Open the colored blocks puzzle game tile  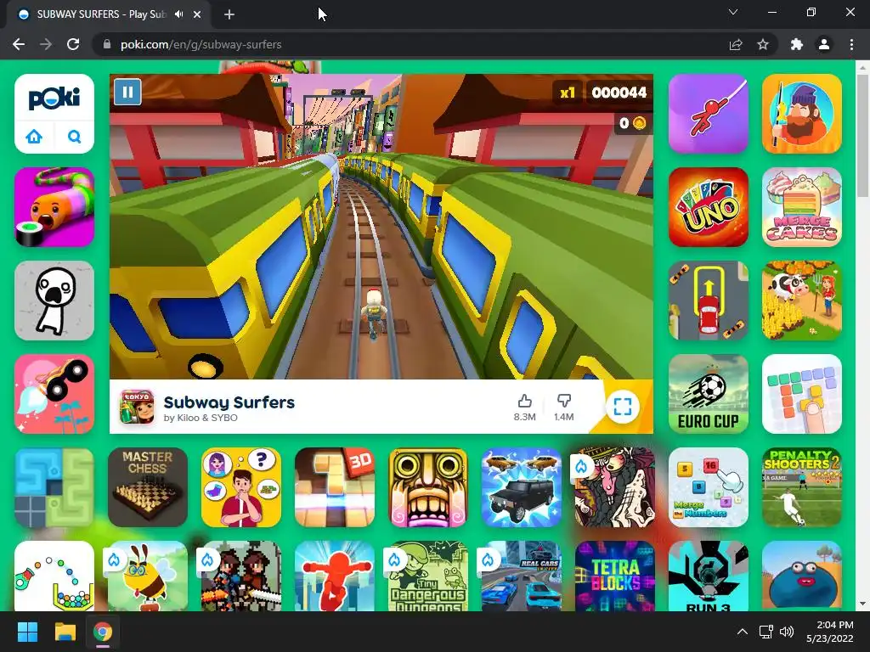click(x=802, y=394)
